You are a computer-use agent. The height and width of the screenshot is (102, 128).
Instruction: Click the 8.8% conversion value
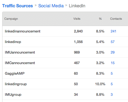[100, 94]
